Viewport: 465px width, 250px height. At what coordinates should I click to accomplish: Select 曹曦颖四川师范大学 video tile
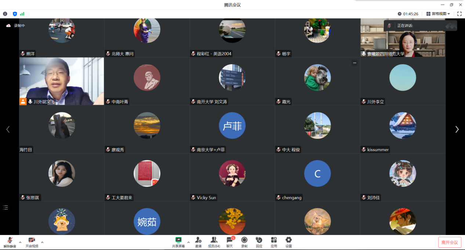(403, 37)
